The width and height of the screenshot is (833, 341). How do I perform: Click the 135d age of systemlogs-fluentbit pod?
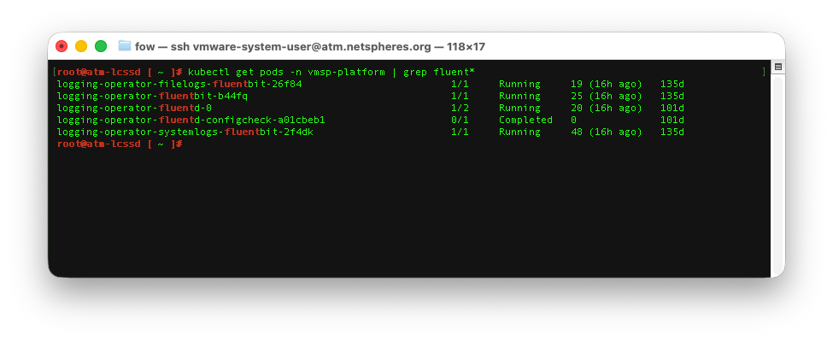pos(672,132)
